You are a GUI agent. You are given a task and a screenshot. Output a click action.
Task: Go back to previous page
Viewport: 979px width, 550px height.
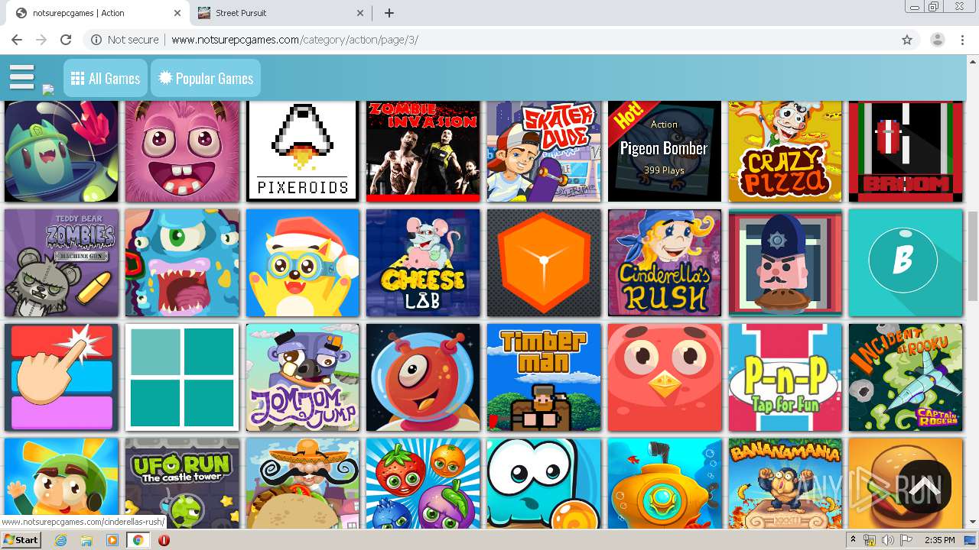click(17, 40)
